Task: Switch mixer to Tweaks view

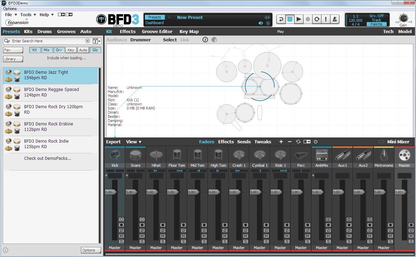Action: click(x=263, y=142)
